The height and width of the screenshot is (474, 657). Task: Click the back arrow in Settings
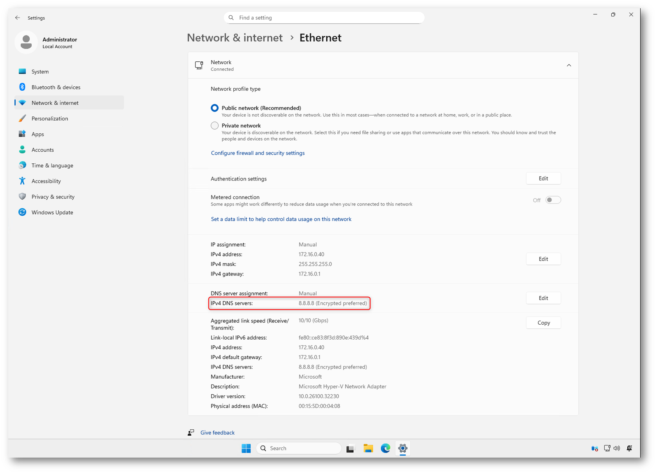18,18
